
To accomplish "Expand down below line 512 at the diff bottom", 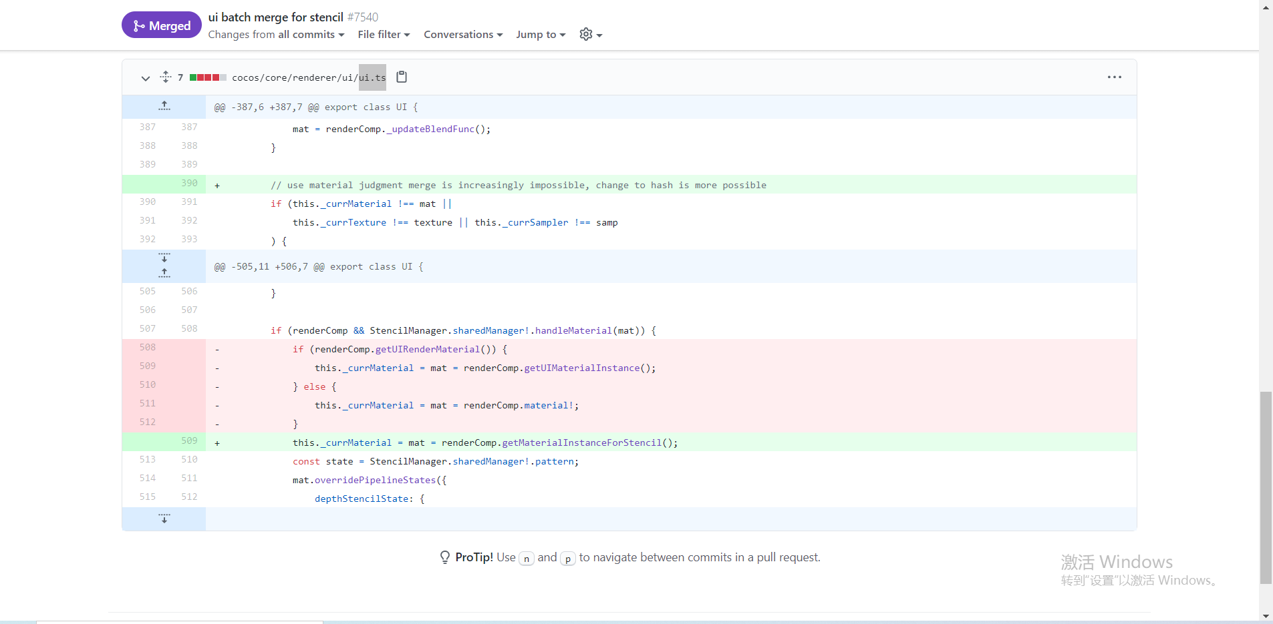I will tap(164, 519).
